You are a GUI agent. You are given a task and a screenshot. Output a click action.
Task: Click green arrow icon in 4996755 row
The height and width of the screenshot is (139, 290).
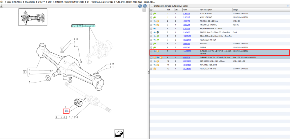coord(155,43)
